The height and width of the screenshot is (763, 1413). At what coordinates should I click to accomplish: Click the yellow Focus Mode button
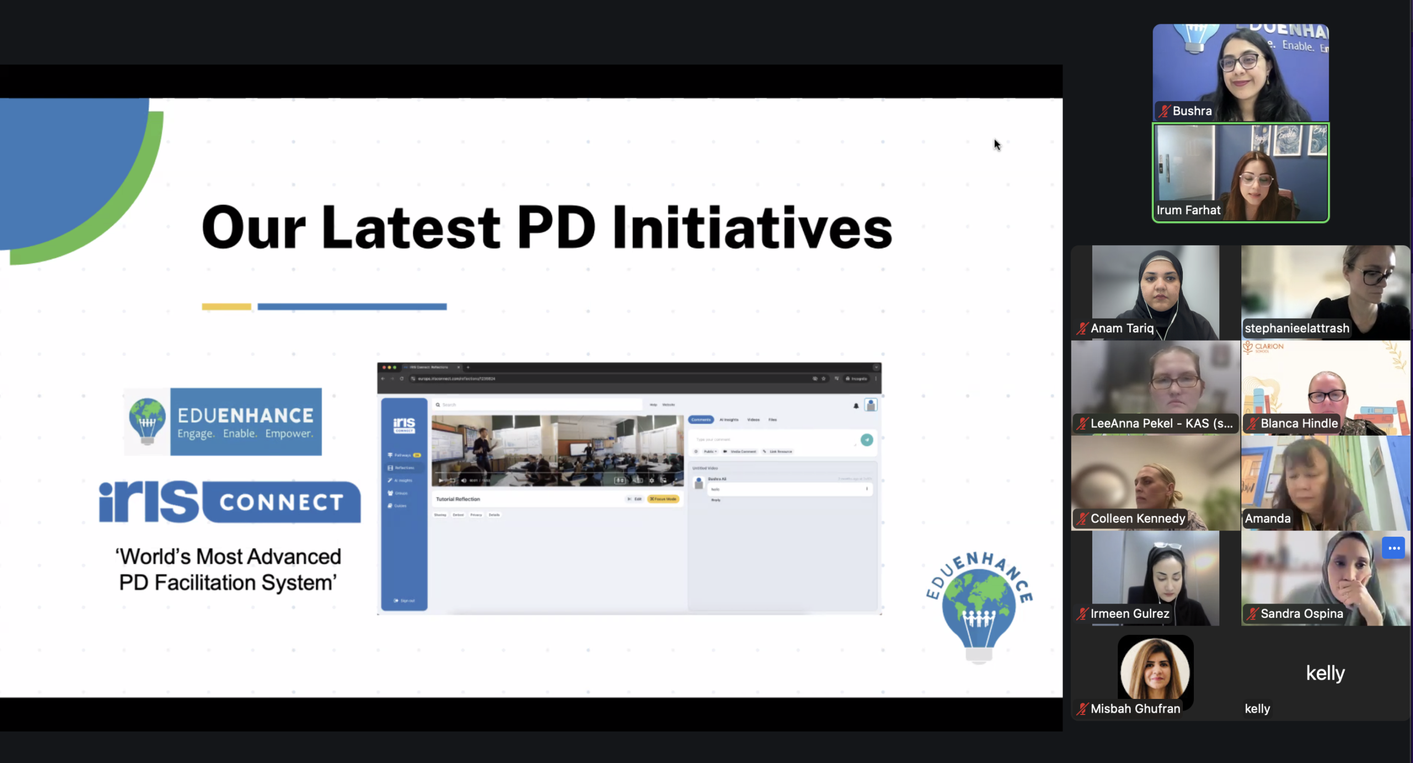pos(663,499)
